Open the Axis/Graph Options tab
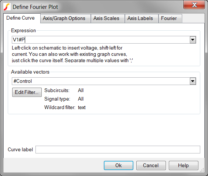 click(x=64, y=18)
